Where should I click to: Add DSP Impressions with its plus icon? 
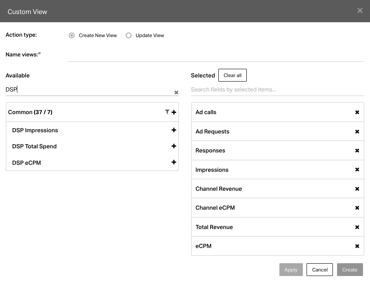174,130
